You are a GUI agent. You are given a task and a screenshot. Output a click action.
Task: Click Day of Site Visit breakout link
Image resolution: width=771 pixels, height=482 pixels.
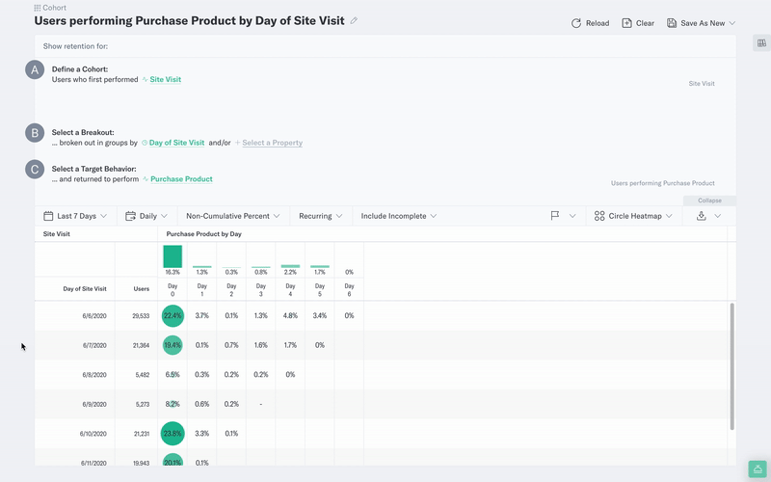(176, 143)
